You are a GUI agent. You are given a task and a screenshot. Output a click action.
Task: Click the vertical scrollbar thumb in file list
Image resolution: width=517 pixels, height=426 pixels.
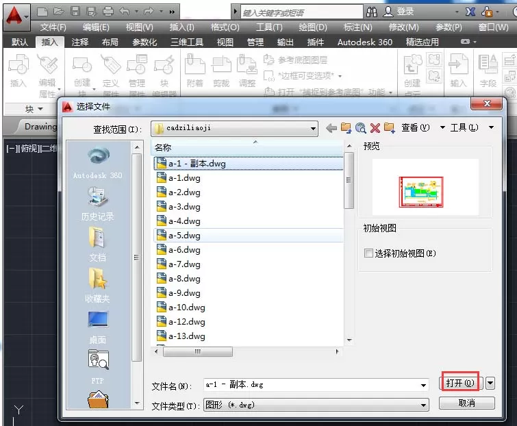349,180
